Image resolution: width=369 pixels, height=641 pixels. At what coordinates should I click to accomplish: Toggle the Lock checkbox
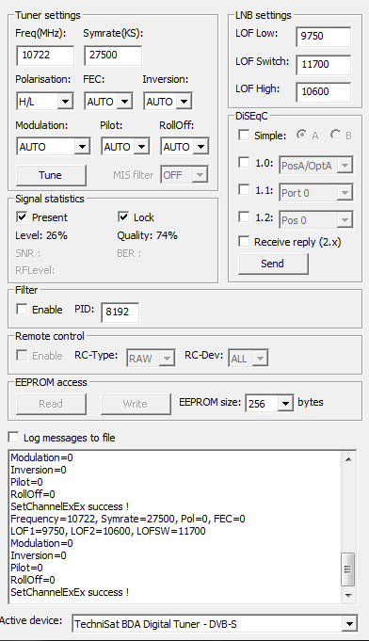123,217
